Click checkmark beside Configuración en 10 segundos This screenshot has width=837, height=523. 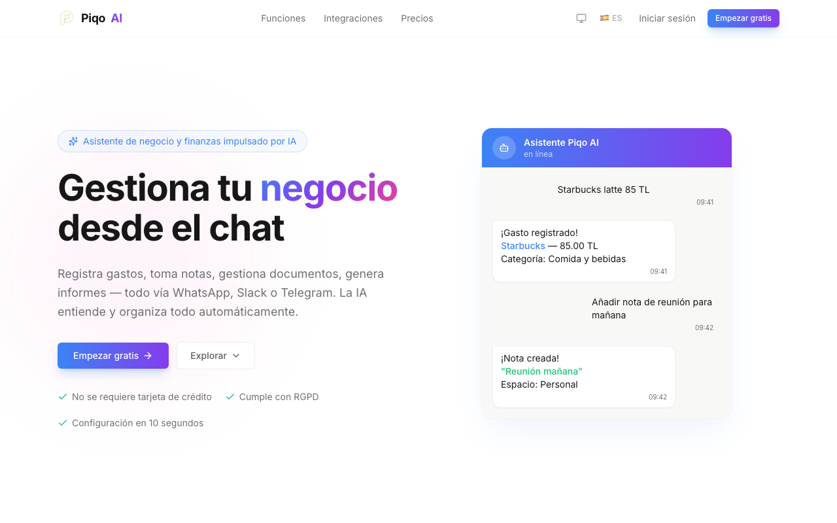[x=63, y=423]
